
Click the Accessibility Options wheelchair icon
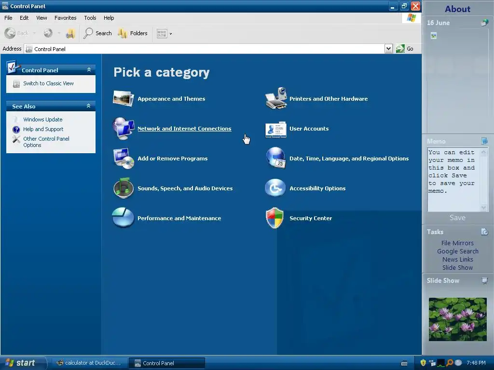click(x=275, y=188)
